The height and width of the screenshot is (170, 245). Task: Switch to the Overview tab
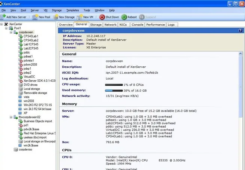pos(66,25)
